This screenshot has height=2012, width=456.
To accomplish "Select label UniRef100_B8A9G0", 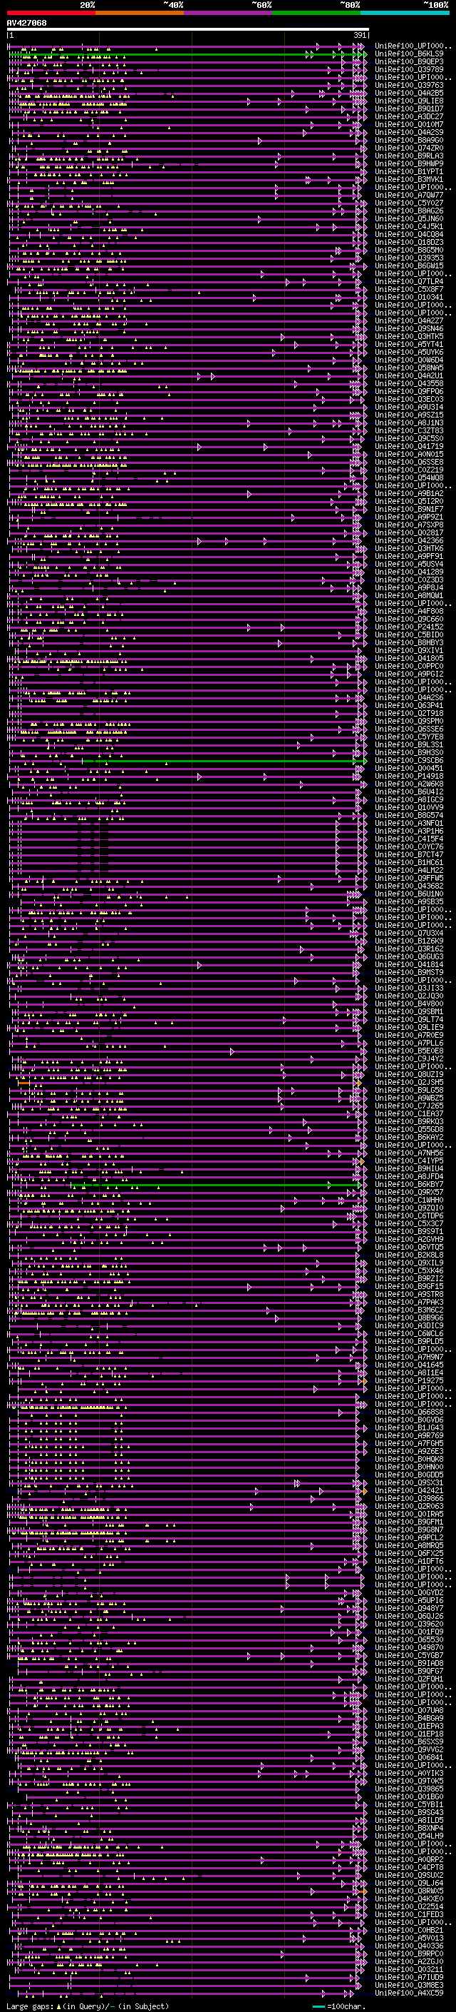I will click(x=409, y=141).
